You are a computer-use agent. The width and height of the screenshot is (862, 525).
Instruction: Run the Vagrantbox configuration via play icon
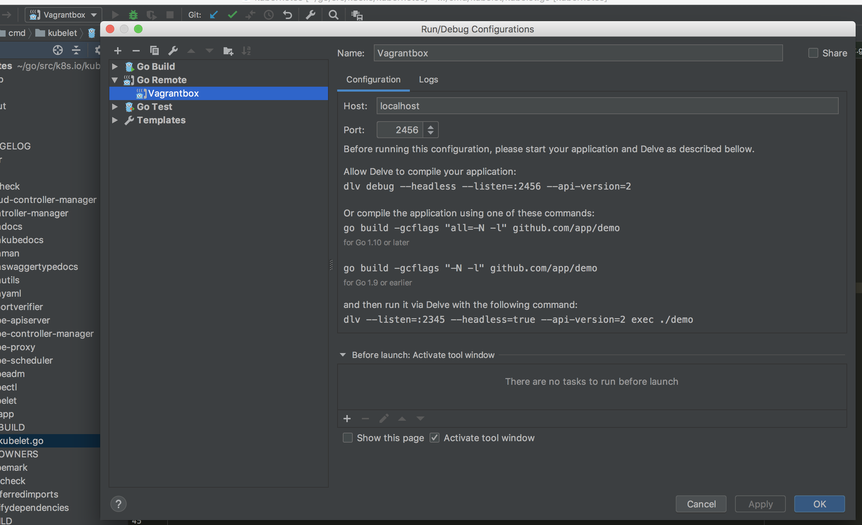[115, 15]
